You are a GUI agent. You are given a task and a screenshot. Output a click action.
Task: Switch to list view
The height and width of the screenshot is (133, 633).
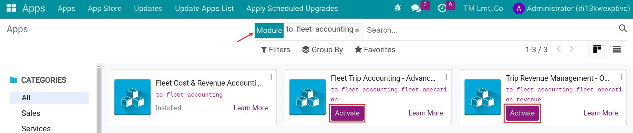click(x=617, y=49)
